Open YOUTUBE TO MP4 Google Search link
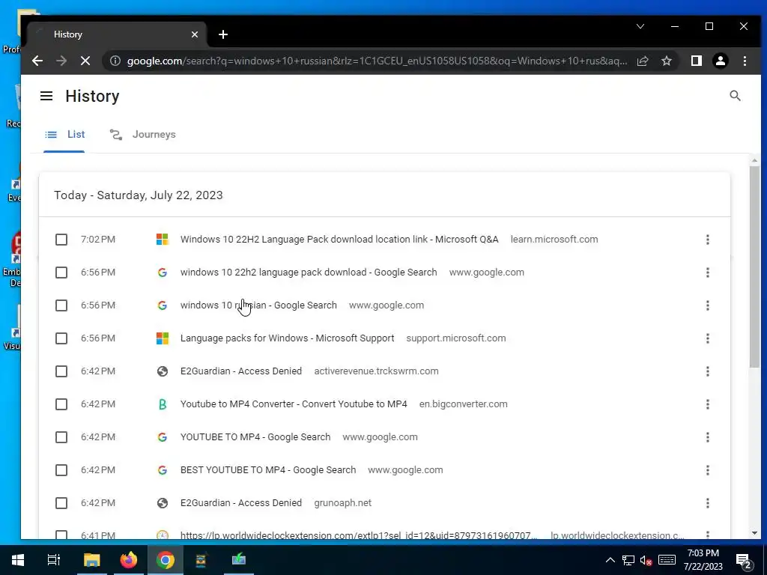 255,437
